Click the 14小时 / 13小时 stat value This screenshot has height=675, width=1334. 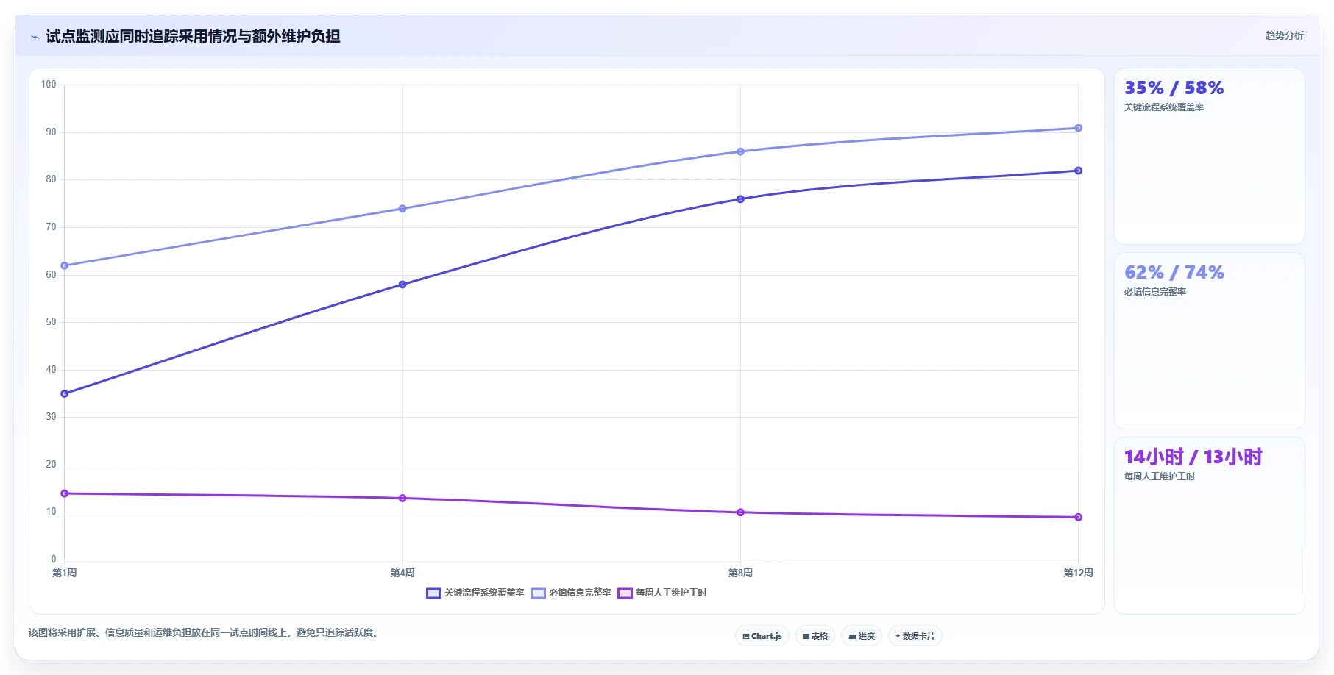[1193, 457]
